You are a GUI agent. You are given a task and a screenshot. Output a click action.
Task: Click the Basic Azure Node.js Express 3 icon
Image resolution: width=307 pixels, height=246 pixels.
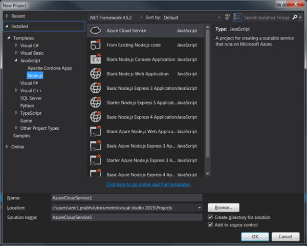(96, 146)
